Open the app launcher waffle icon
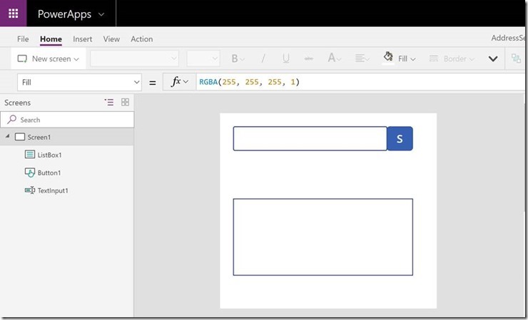 [x=14, y=14]
